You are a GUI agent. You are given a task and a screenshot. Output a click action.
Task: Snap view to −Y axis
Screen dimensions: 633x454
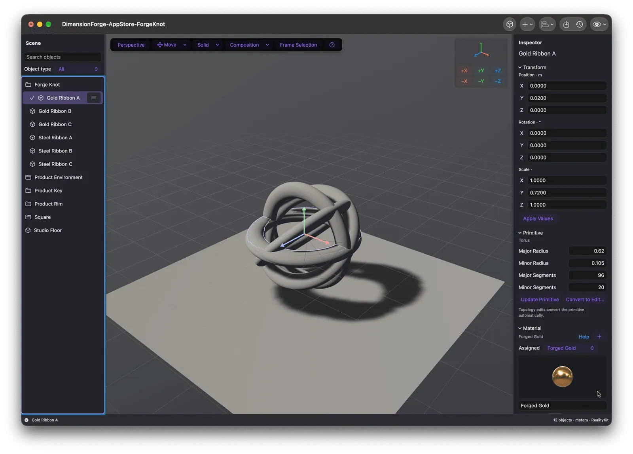[x=481, y=81]
